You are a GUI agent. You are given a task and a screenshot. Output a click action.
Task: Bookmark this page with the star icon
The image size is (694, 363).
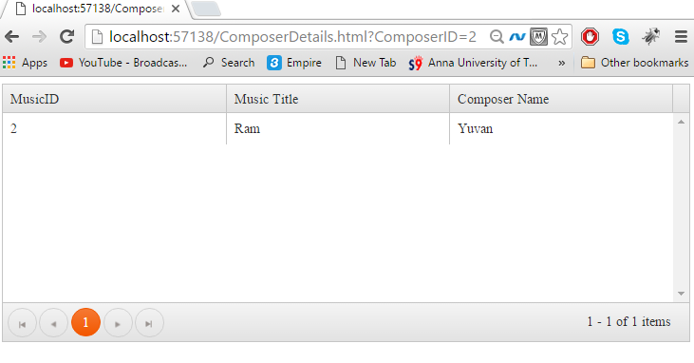tap(560, 37)
